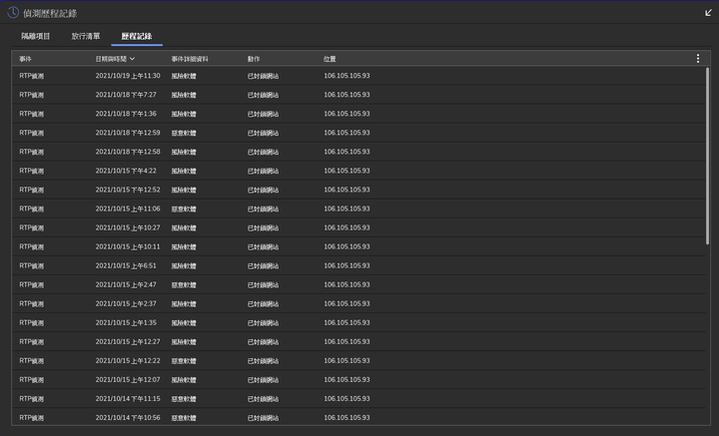The height and width of the screenshot is (436, 719).
Task: Select the 2021/10/18 下午12:59 date cell
Action: coord(128,133)
